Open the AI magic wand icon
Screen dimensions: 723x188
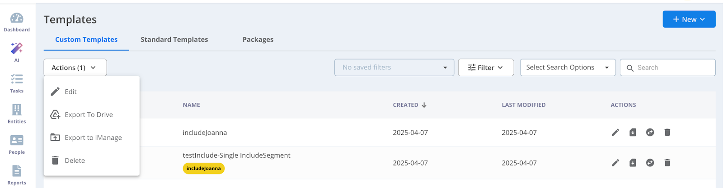[17, 48]
